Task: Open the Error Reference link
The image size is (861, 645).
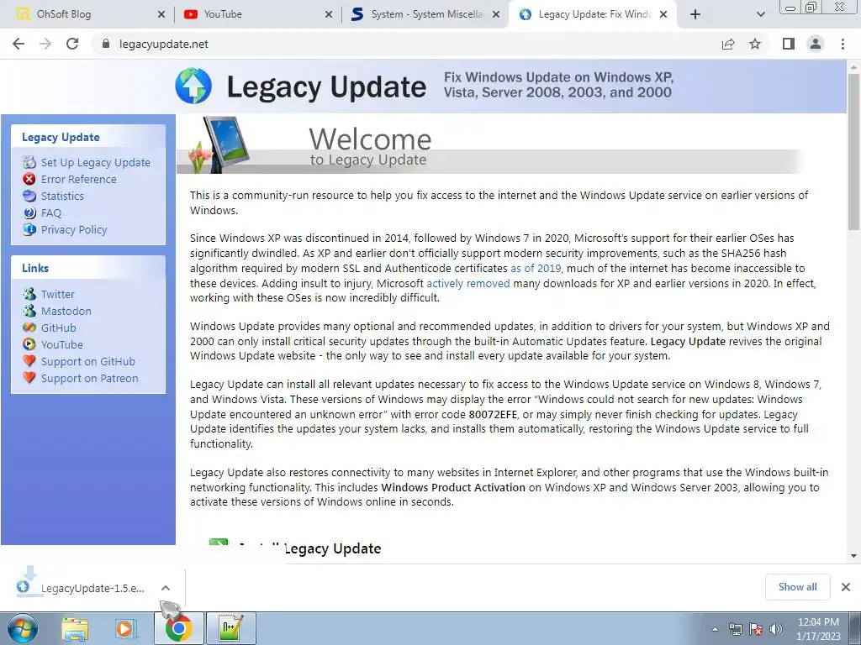Action: click(78, 179)
